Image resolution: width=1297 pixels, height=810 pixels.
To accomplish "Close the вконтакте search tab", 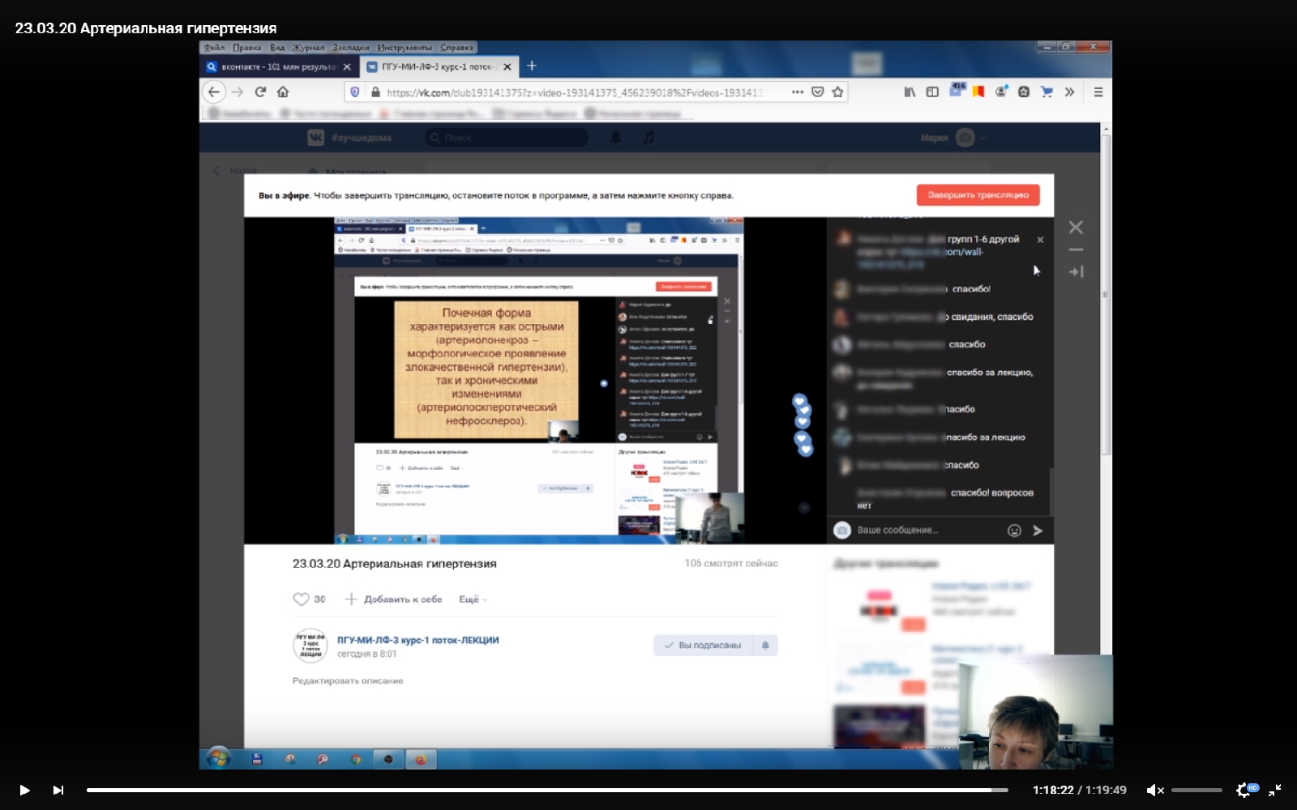I will click(x=347, y=67).
